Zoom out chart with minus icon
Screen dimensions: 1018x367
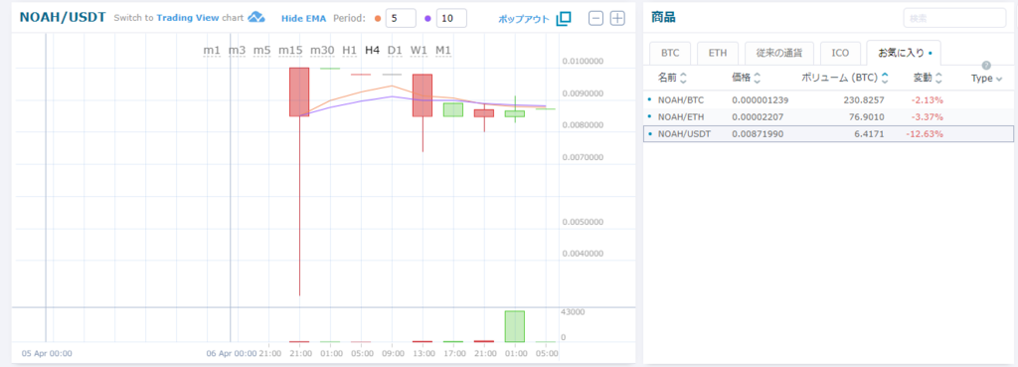[596, 18]
